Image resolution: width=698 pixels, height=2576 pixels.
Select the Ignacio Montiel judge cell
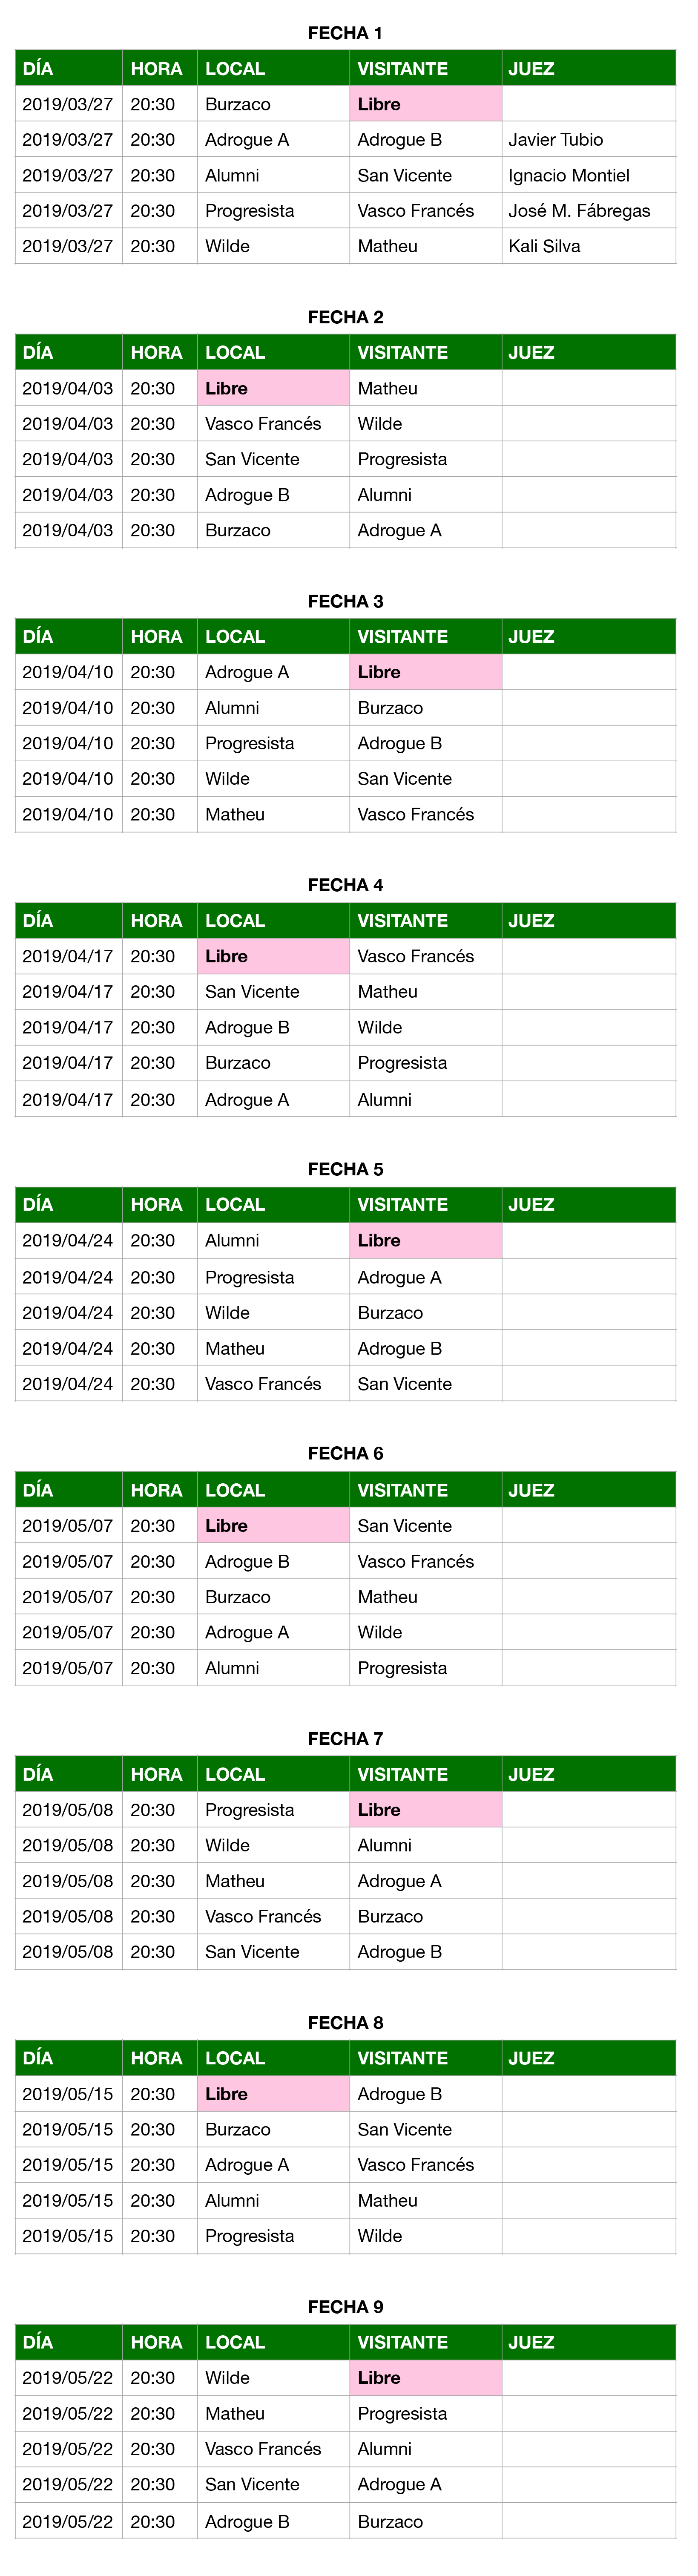point(568,175)
